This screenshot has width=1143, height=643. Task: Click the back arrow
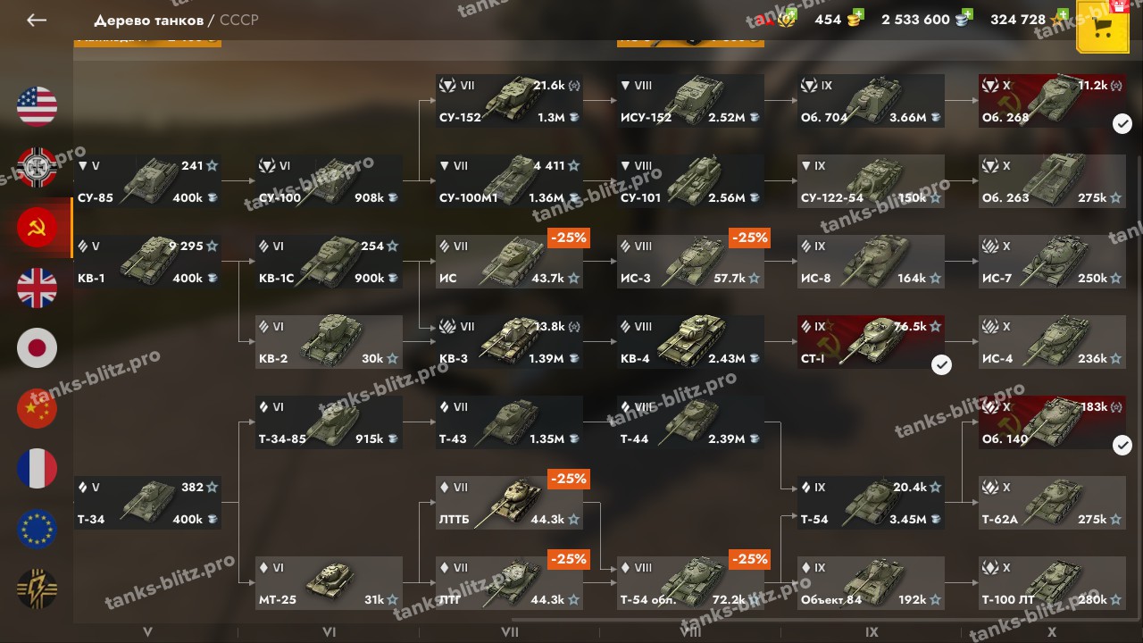pos(37,20)
